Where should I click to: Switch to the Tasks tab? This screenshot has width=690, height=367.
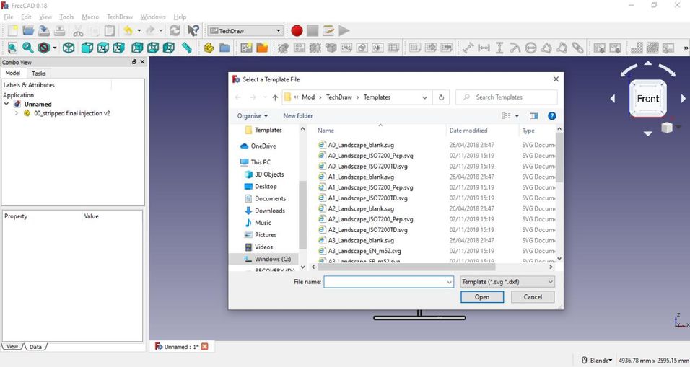coord(39,74)
